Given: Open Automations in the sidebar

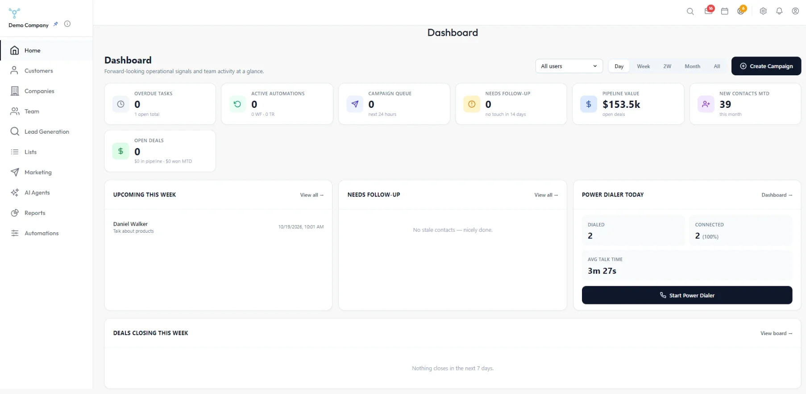Looking at the screenshot, I should [46, 233].
